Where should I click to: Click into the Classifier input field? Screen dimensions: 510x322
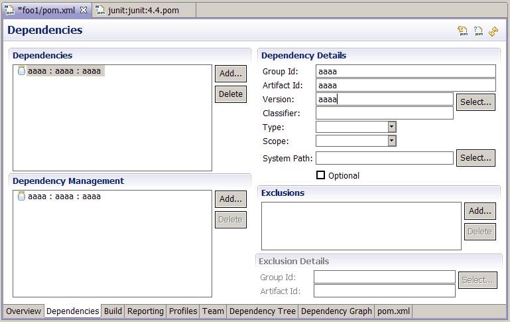(x=384, y=114)
